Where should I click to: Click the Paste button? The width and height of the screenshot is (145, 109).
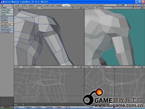click(93, 107)
